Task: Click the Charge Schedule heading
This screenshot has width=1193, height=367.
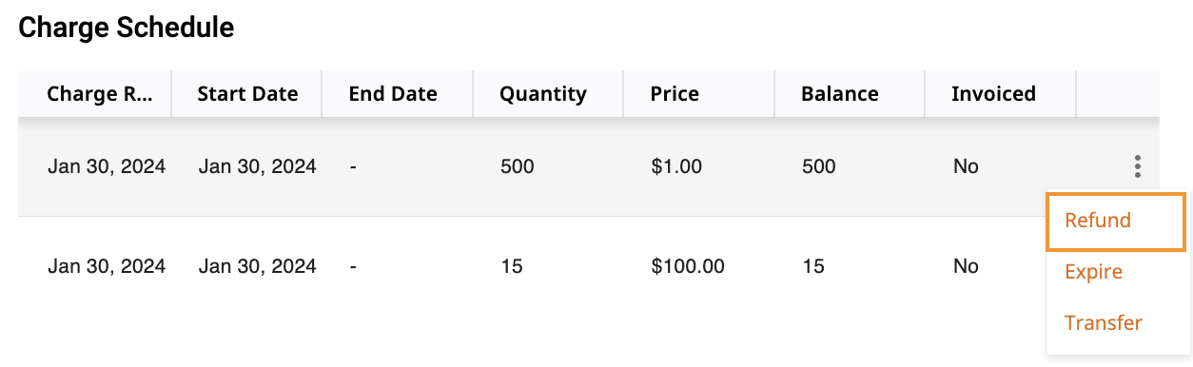Action: (127, 28)
